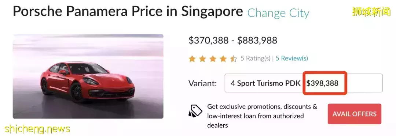This screenshot has height=136, width=396.
Task: Click the half-filled fifth rating star
Action: coord(233,59)
